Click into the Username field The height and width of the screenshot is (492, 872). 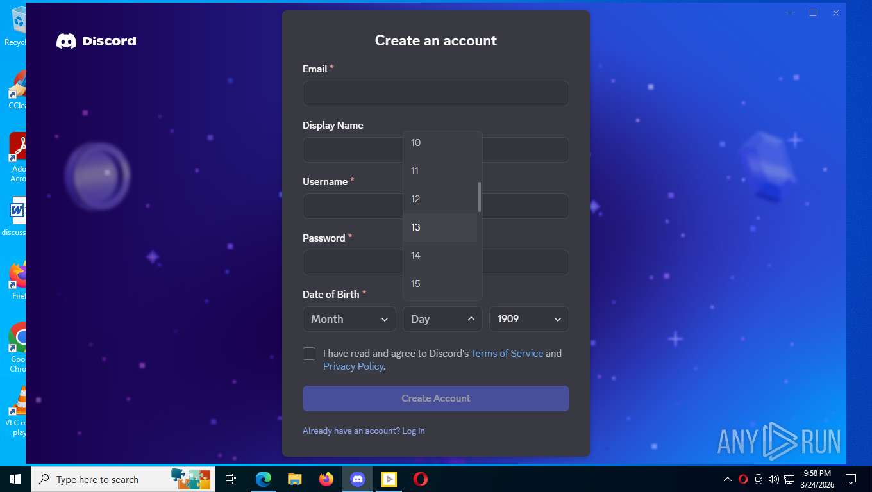436,206
